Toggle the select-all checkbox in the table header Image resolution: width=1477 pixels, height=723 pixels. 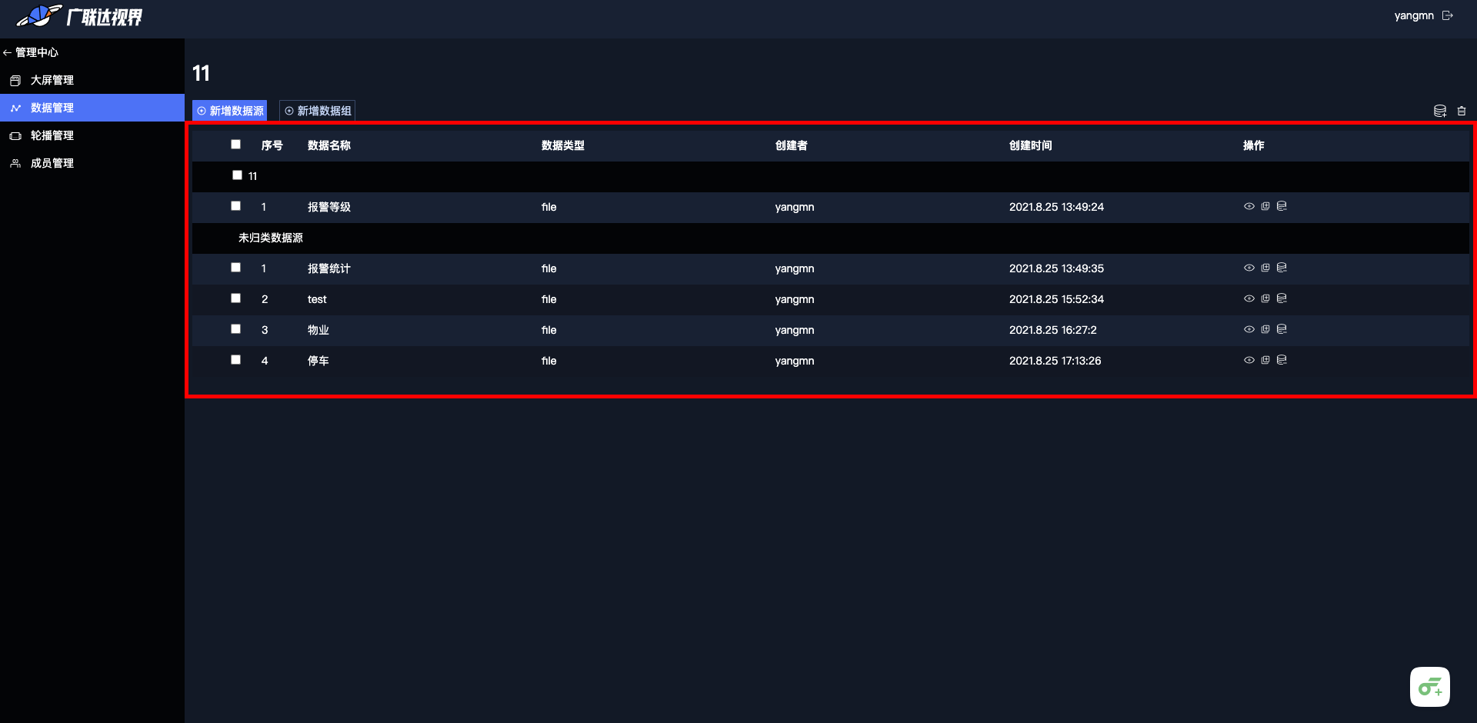click(236, 145)
